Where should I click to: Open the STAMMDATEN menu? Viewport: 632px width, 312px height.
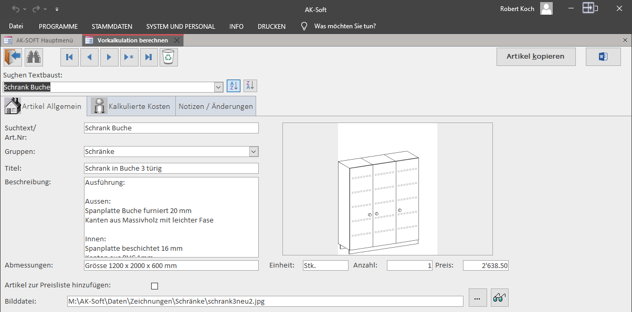coord(112,26)
